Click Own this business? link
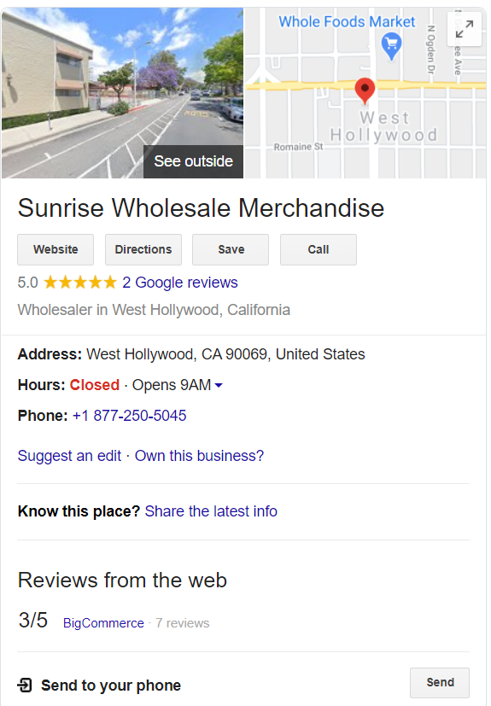 point(199,456)
